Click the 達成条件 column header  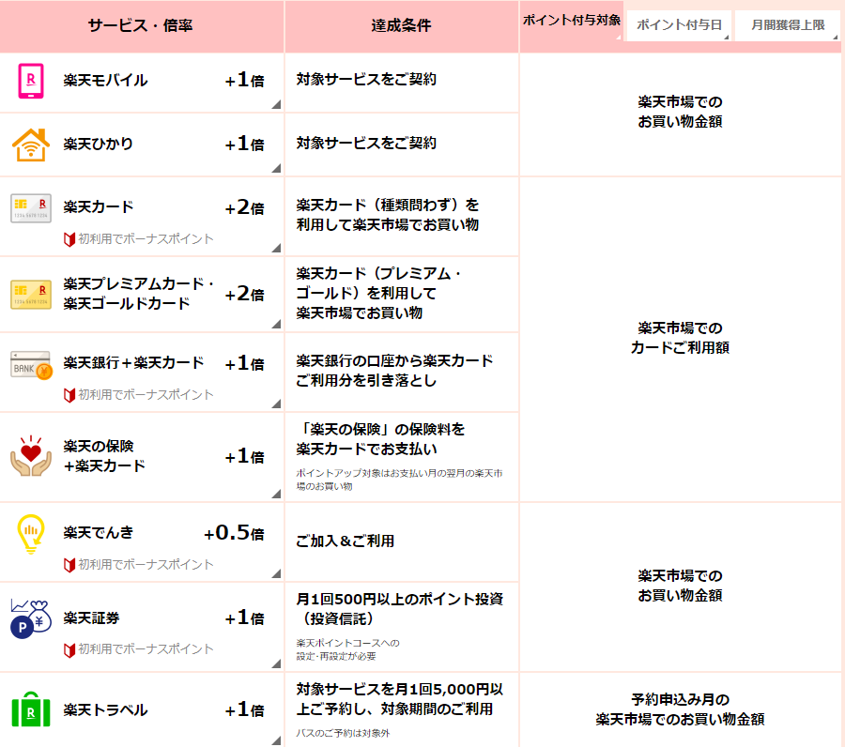click(x=402, y=25)
